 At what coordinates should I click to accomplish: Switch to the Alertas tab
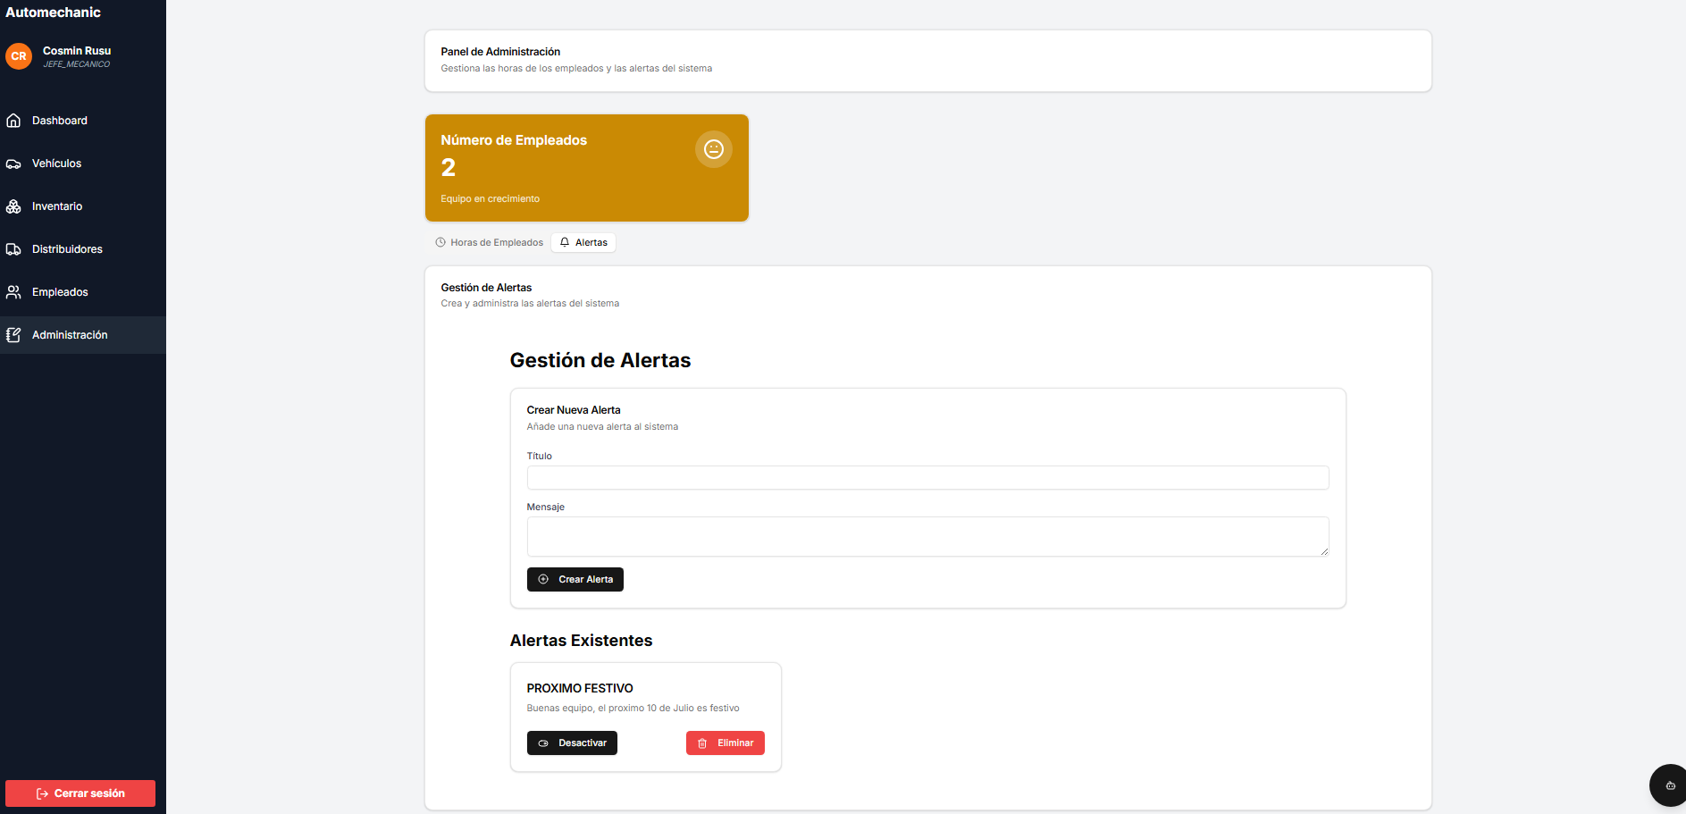point(583,242)
